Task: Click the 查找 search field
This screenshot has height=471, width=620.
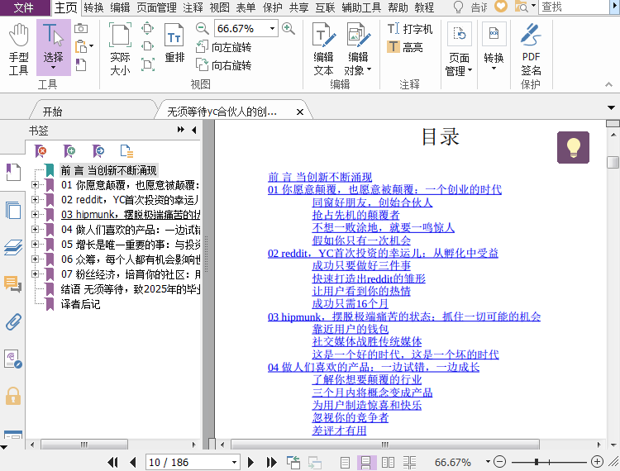Action: pyautogui.click(x=574, y=7)
